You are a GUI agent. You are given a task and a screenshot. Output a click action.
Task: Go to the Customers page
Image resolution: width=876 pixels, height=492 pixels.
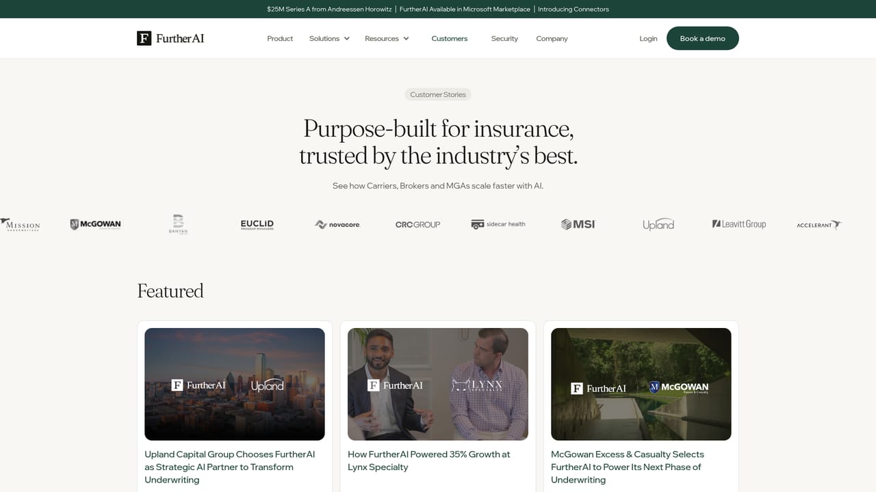[x=450, y=39]
